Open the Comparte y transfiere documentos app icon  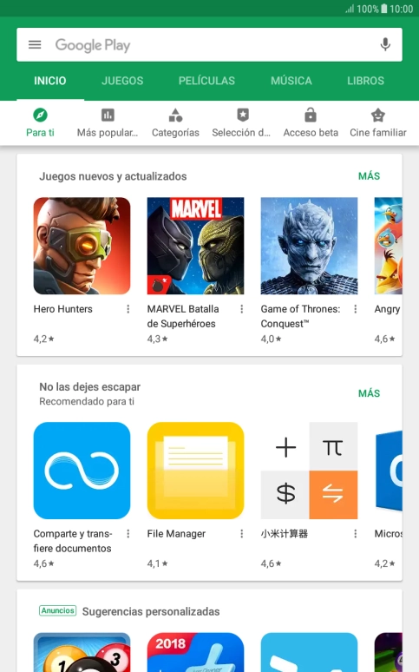(x=82, y=471)
